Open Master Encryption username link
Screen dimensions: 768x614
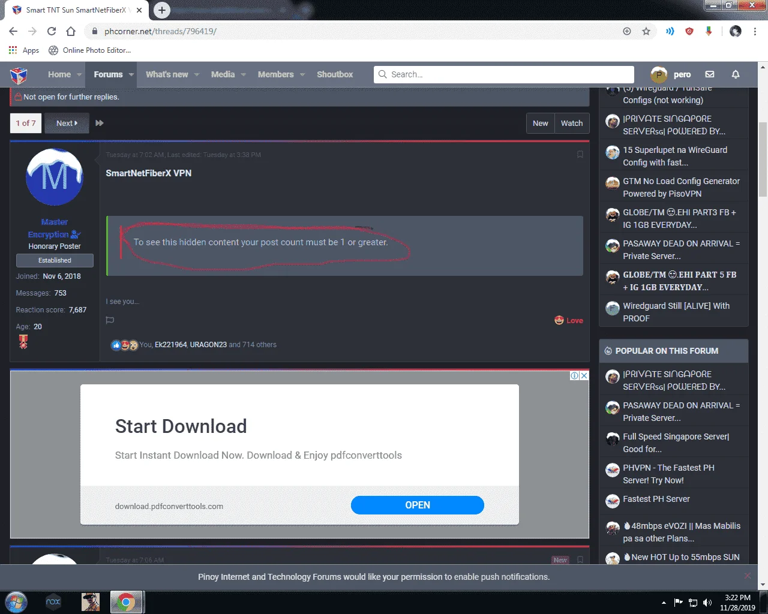tap(55, 228)
